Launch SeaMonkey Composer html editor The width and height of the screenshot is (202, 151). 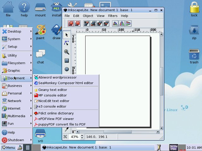[x=66, y=83]
